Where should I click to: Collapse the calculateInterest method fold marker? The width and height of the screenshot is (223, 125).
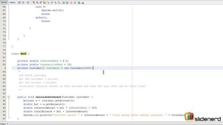coord(9,97)
